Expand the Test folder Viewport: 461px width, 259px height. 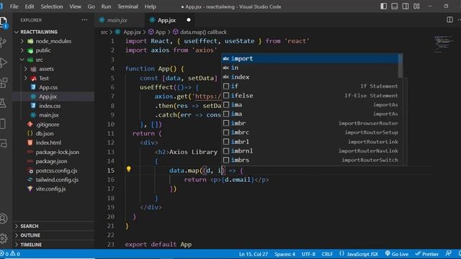pyautogui.click(x=44, y=78)
